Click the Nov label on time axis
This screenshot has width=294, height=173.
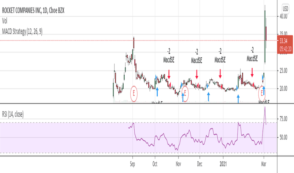pos(178,164)
